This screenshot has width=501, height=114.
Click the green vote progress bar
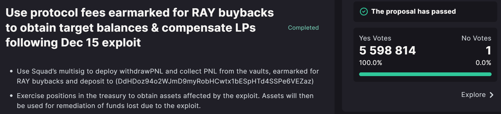[x=425, y=74]
